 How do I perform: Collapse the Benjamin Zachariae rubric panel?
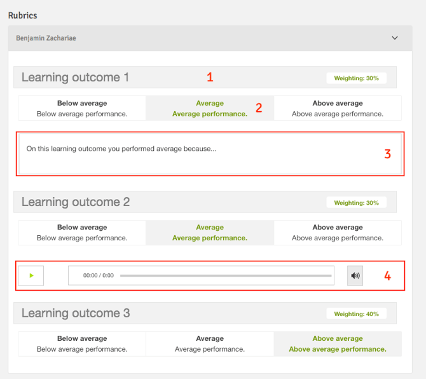394,38
